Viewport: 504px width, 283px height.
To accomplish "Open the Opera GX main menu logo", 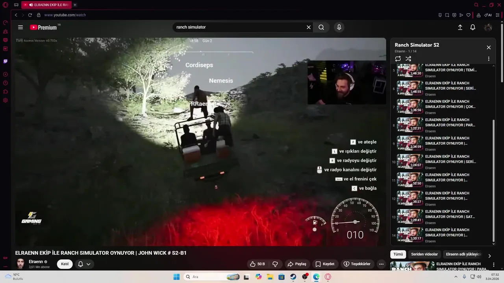I will (x=6, y=5).
